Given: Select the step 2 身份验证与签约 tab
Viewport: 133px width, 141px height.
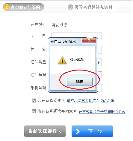Looking at the screenshot, I should [23, 7].
